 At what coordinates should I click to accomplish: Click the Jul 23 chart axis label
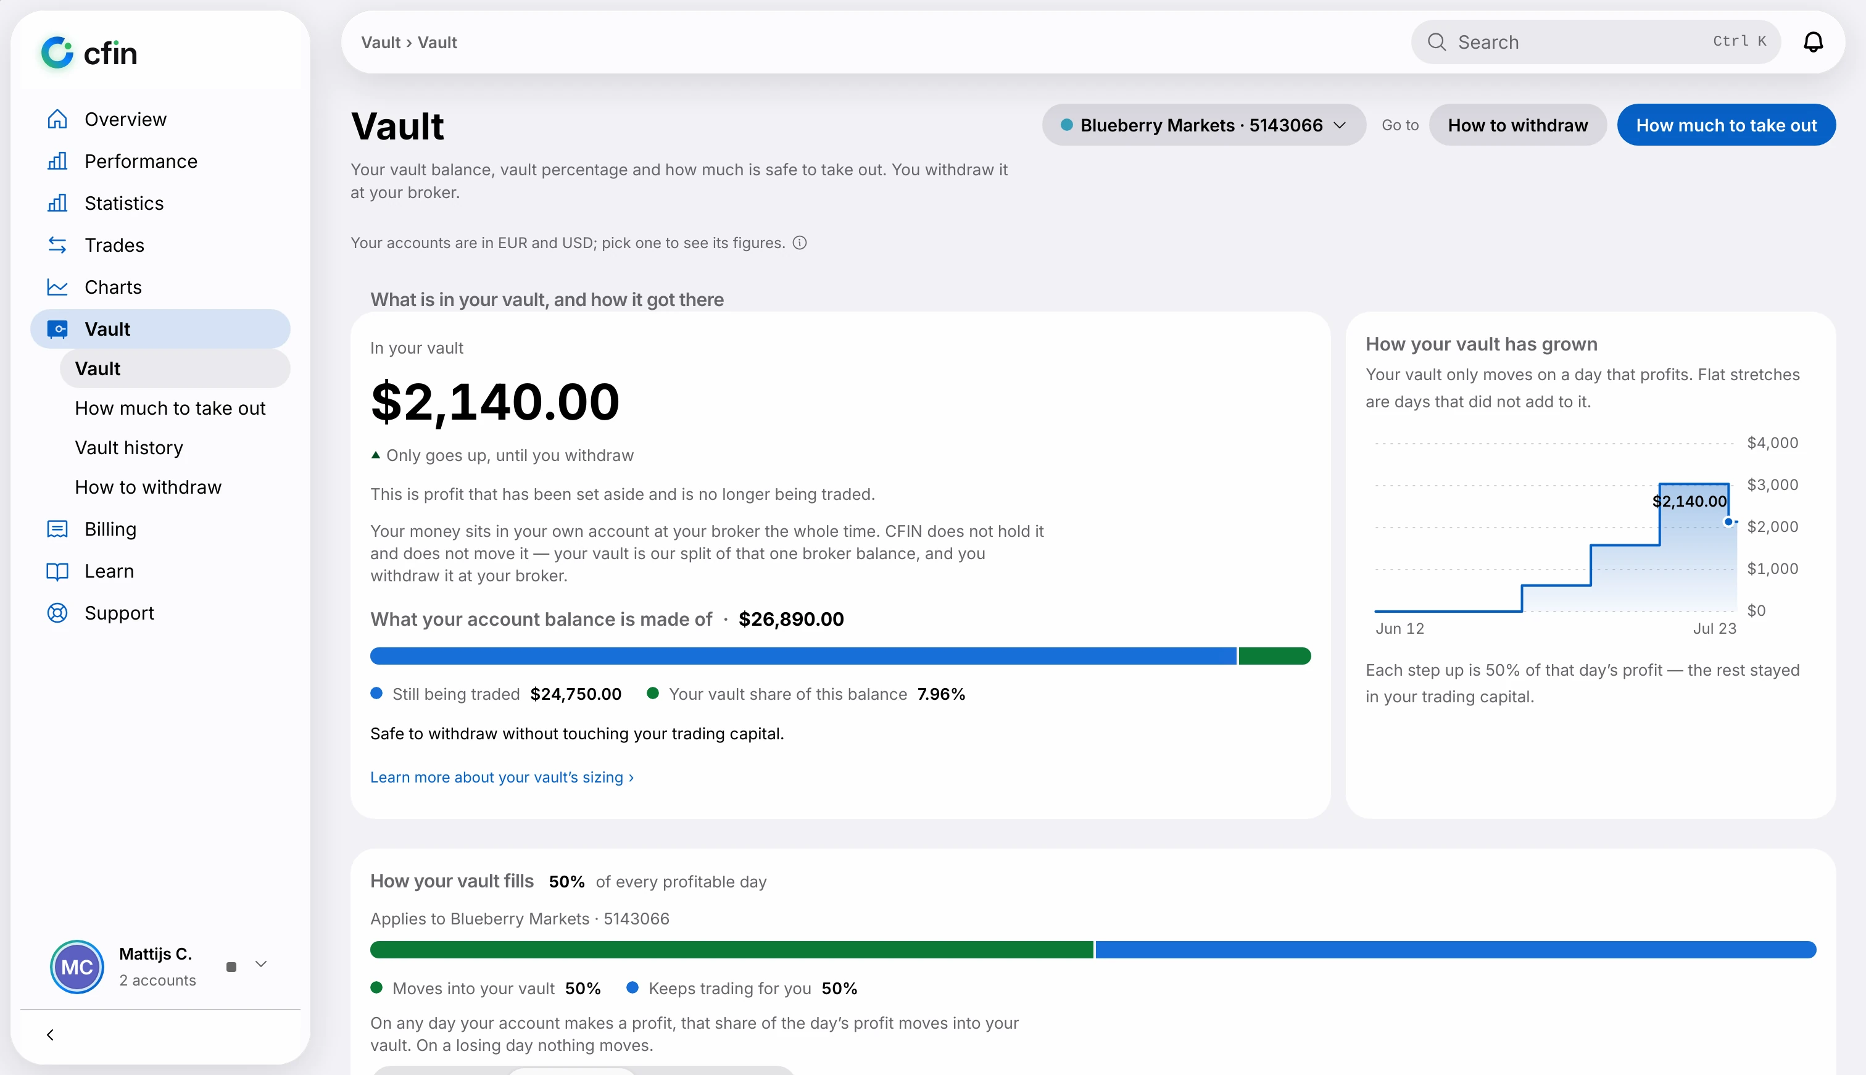[1714, 628]
